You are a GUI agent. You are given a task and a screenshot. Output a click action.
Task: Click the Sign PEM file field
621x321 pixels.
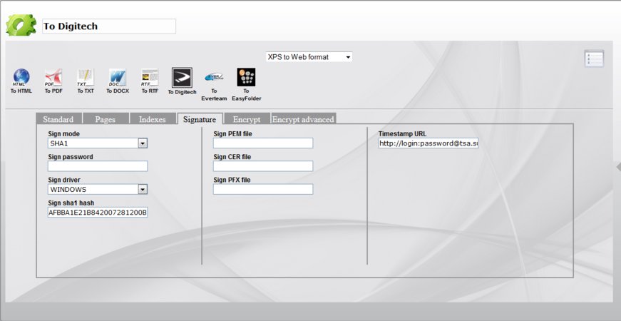tap(263, 143)
